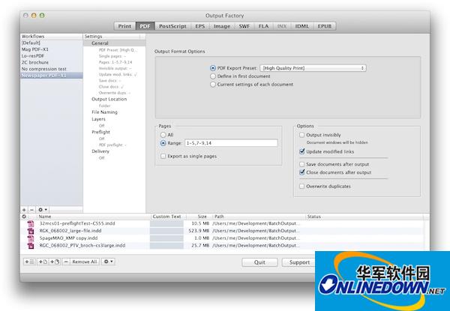This screenshot has height=311, width=450.
Task: Enable Overwrite duplicates checkbox
Action: pos(301,187)
